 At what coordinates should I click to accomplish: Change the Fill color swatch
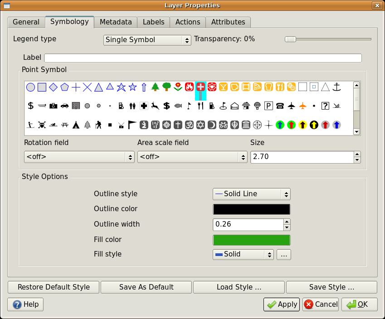pyautogui.click(x=251, y=240)
